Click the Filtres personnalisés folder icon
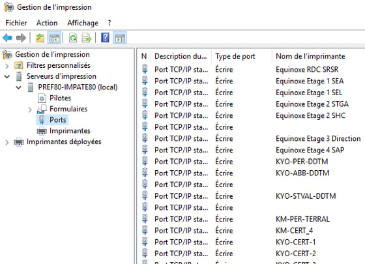The image size is (365, 264). (x=19, y=65)
